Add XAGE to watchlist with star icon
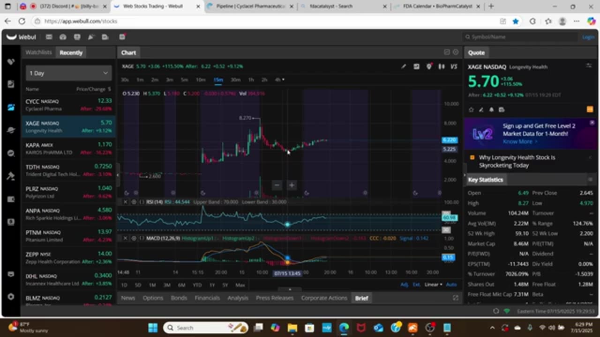Image resolution: width=600 pixels, height=337 pixels. (471, 110)
